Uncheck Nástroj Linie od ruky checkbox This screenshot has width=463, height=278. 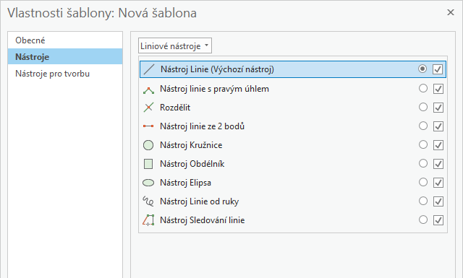(438, 201)
